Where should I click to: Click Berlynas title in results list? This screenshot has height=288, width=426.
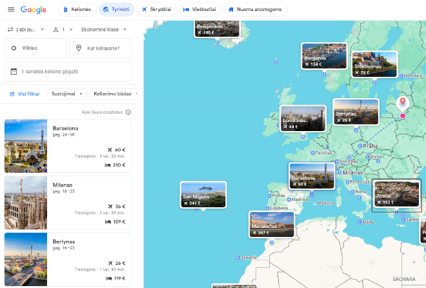coord(64,242)
